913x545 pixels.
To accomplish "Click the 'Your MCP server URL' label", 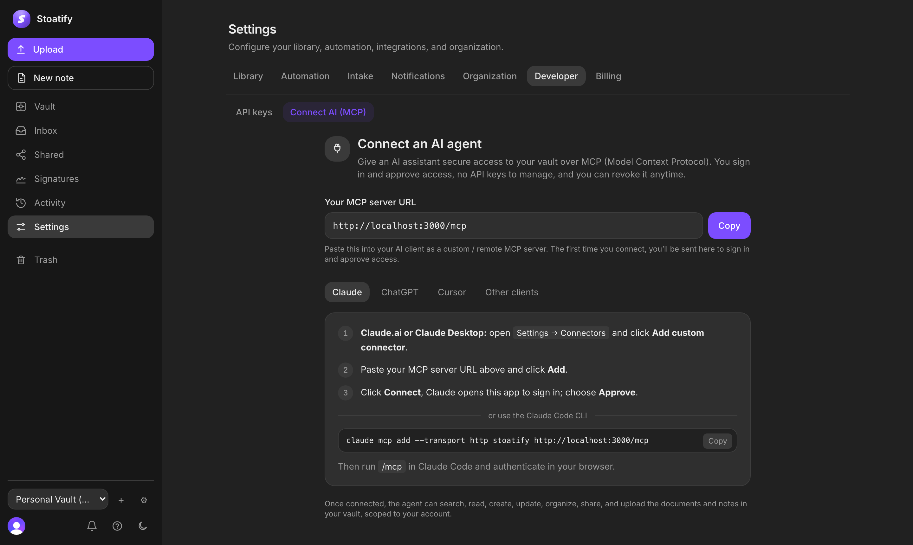I will pyautogui.click(x=370, y=202).
